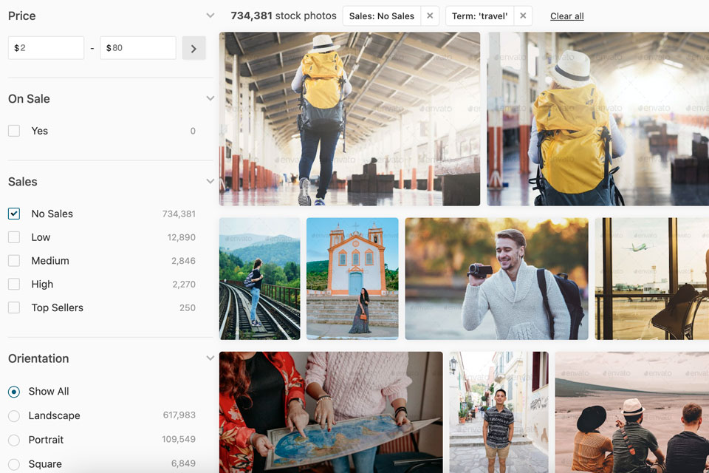Collapse the On Sale filter section

coord(210,98)
